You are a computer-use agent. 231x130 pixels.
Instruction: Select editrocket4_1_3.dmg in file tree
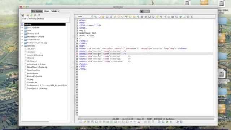click(36, 64)
